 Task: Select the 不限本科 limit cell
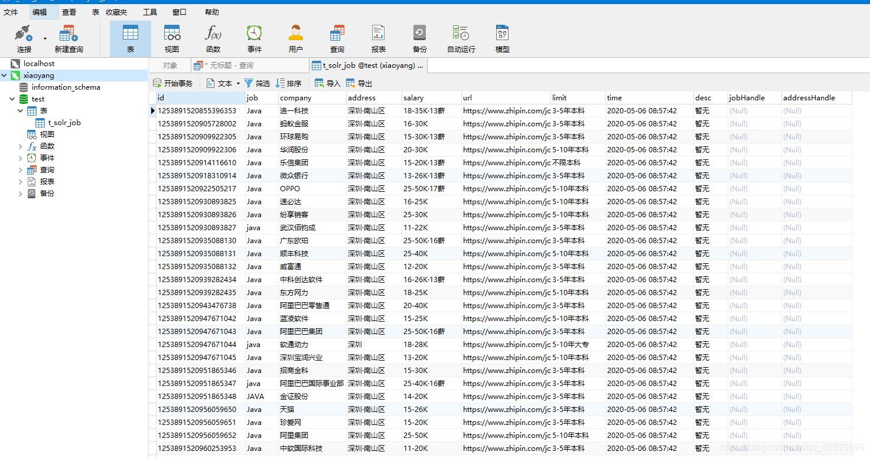click(x=578, y=163)
